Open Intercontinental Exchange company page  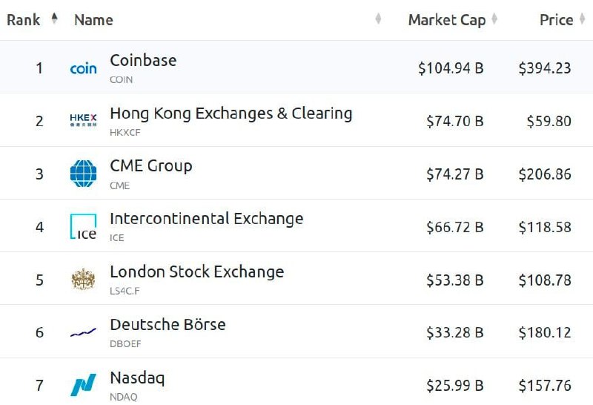click(x=207, y=219)
